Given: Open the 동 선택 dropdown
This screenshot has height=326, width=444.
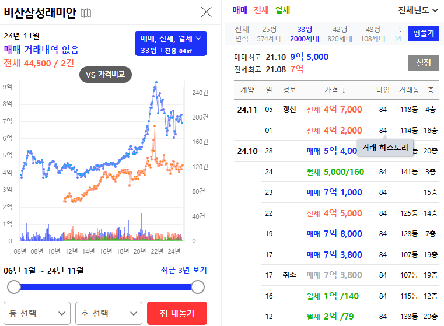Looking at the screenshot, I should pyautogui.click(x=37, y=313).
